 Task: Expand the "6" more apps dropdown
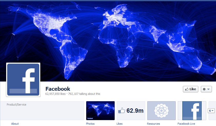211,111
